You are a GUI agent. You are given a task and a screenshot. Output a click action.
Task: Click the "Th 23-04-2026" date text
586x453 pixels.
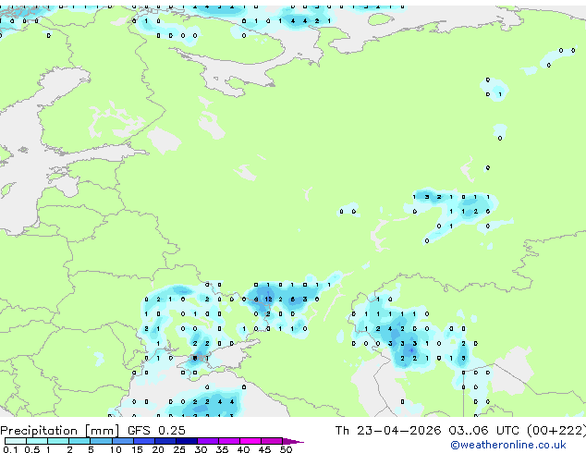pos(388,431)
